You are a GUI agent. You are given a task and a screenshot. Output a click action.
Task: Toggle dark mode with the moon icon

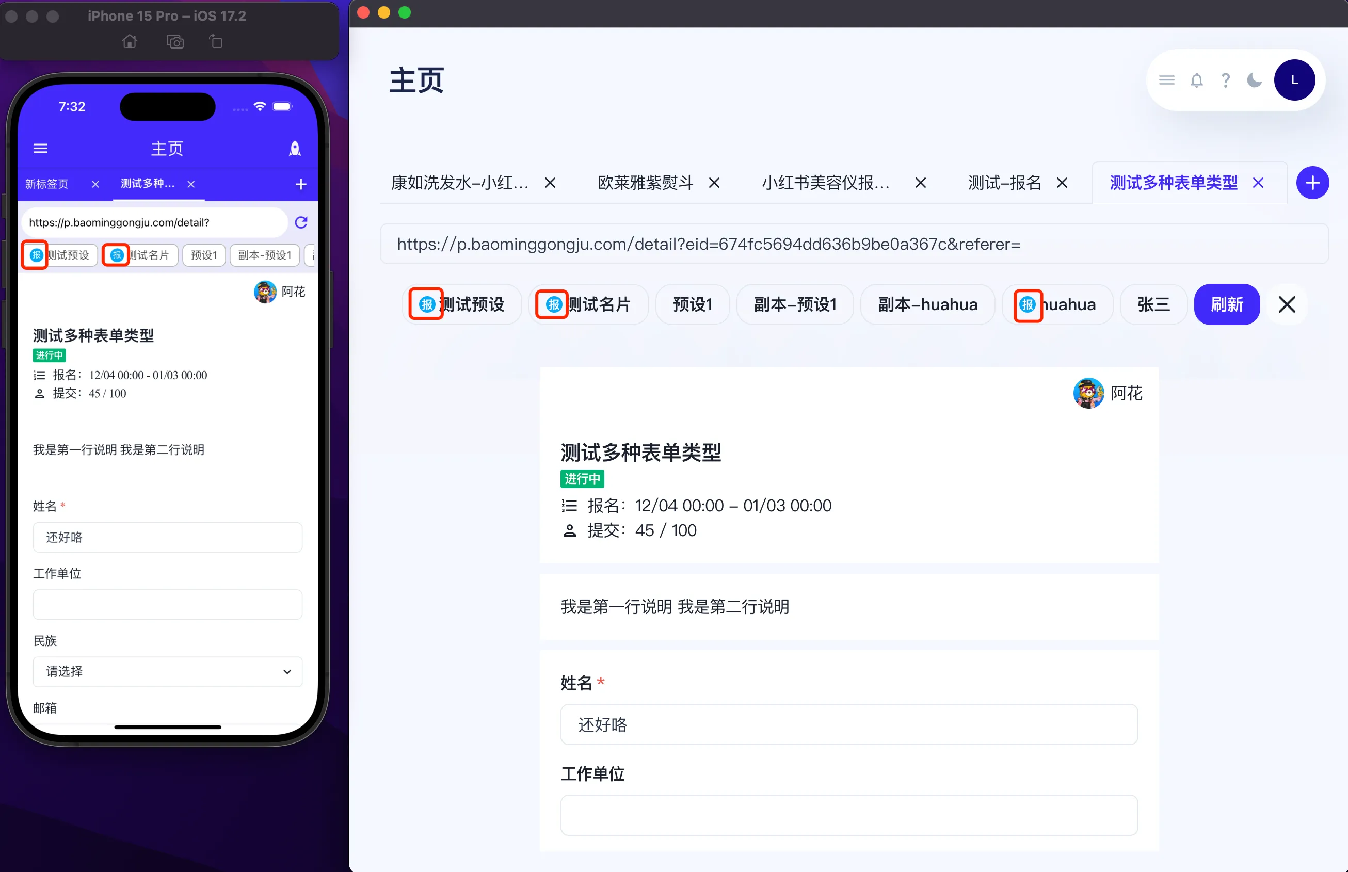[x=1254, y=80]
